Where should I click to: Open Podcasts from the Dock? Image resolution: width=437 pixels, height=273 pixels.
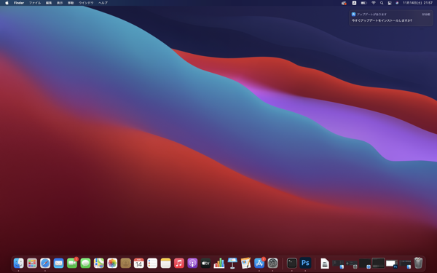[x=192, y=263]
